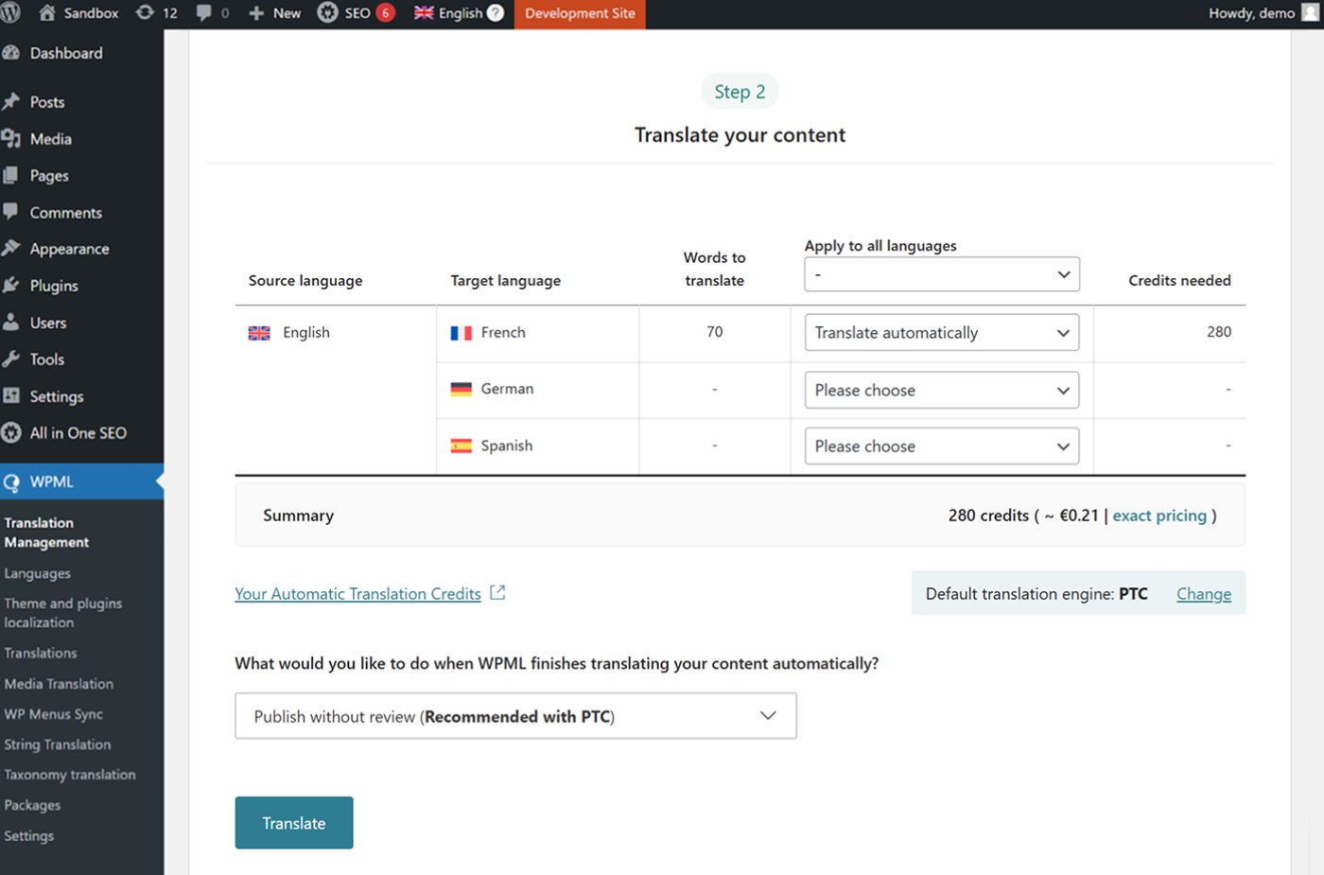Click the All in One SEO gear icon

point(11,433)
